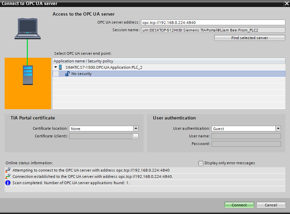290x214 pixels.
Task: Click into the OPC UA server address field
Action: [x=213, y=23]
